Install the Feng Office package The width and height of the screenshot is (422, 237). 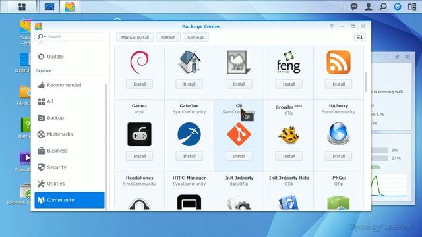point(289,84)
